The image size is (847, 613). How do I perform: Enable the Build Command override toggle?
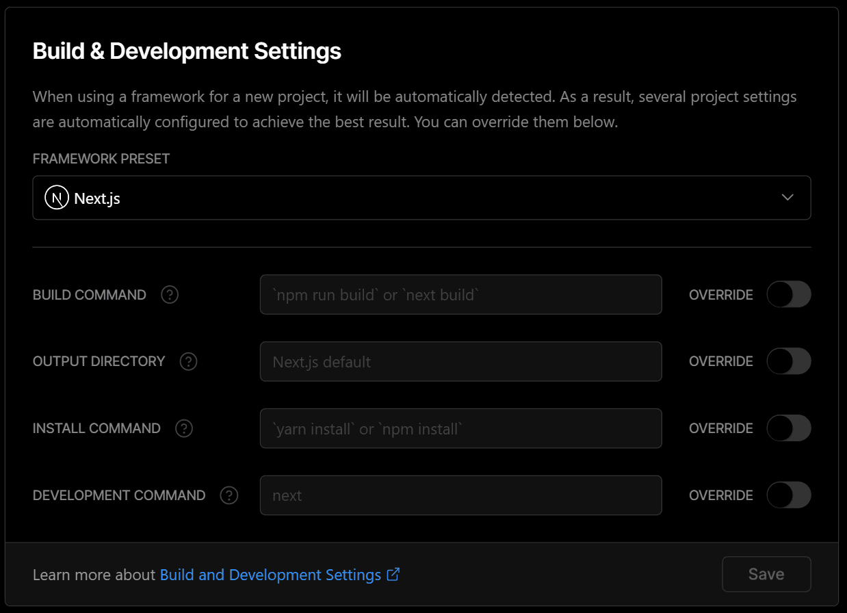[789, 295]
